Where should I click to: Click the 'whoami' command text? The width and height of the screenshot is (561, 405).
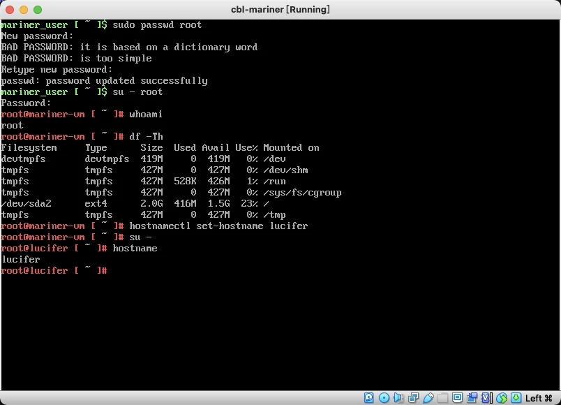coord(146,115)
